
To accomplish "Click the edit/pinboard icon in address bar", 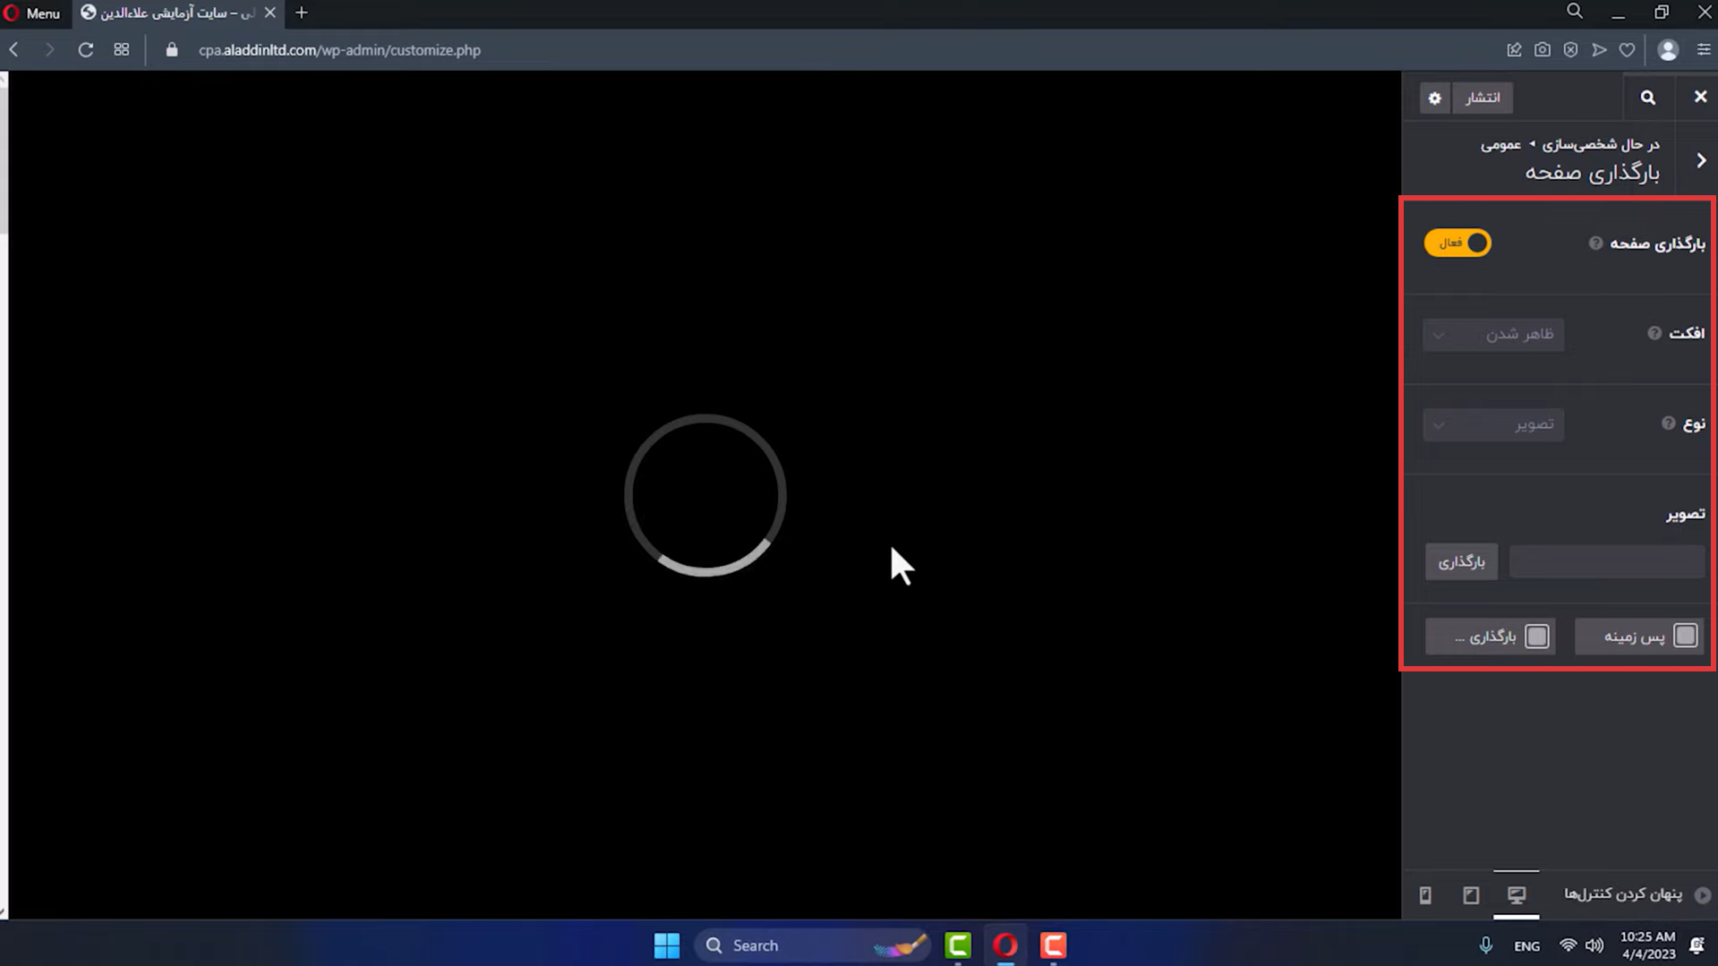I will (x=1514, y=50).
